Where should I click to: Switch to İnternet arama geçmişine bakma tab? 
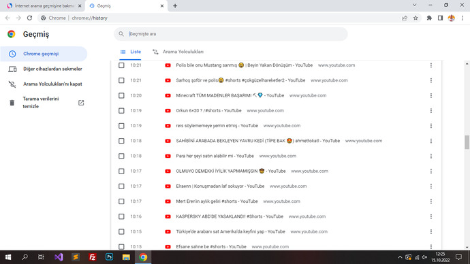(x=44, y=5)
